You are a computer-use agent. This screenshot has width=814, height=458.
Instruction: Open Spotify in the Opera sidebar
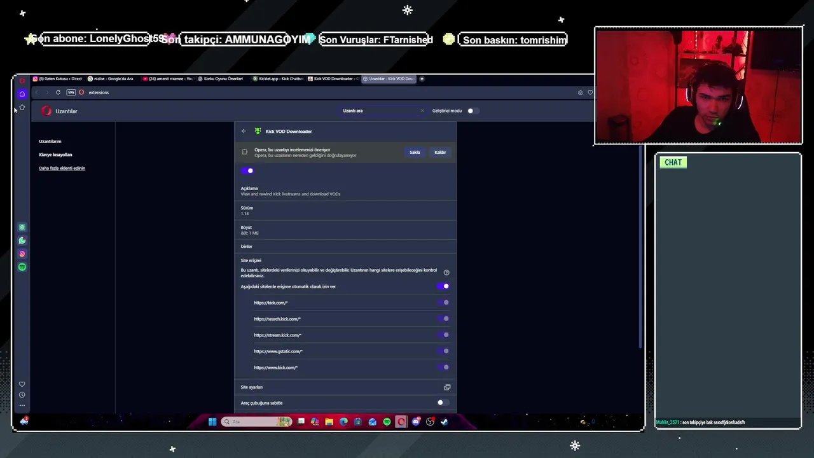click(22, 267)
